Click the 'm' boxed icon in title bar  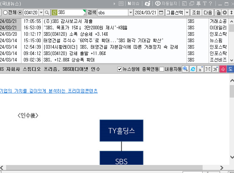click(121, 4)
